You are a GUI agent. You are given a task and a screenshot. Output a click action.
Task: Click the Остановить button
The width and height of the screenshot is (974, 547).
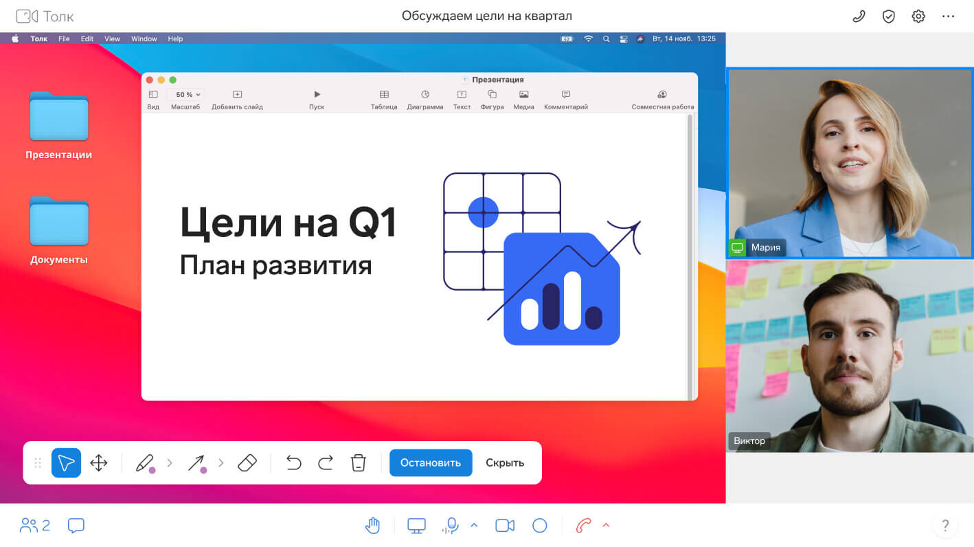click(x=431, y=462)
